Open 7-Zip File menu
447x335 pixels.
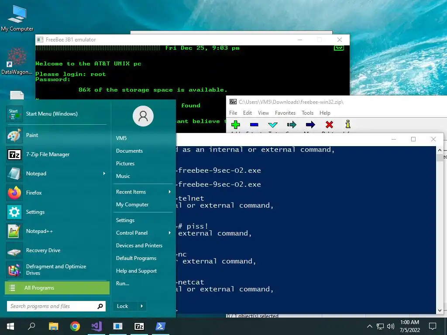[233, 113]
